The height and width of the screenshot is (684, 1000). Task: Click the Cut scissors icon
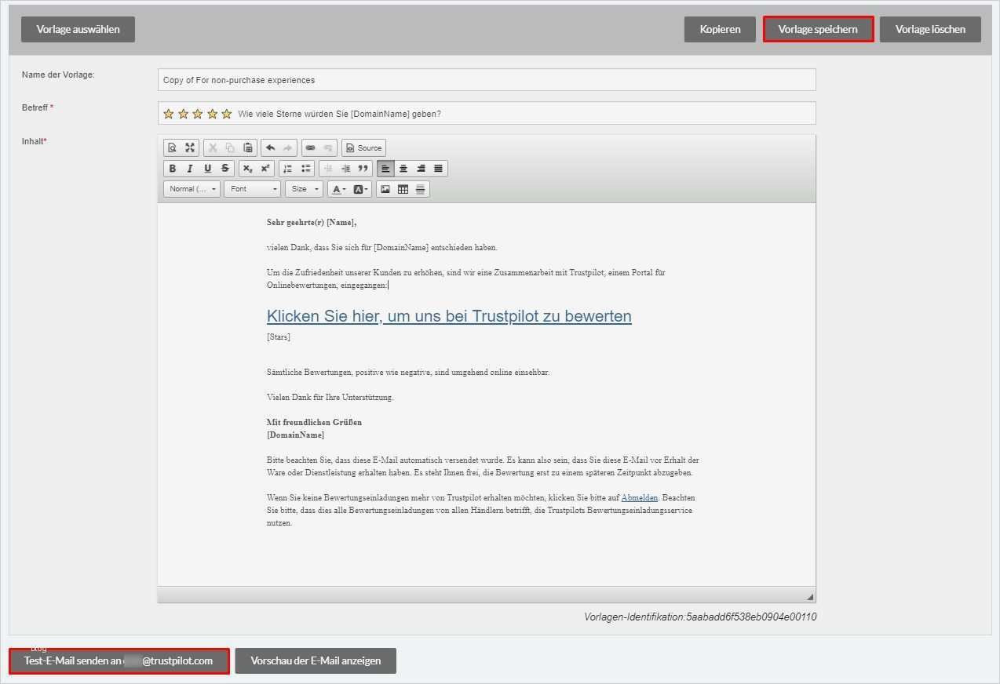pyautogui.click(x=213, y=147)
